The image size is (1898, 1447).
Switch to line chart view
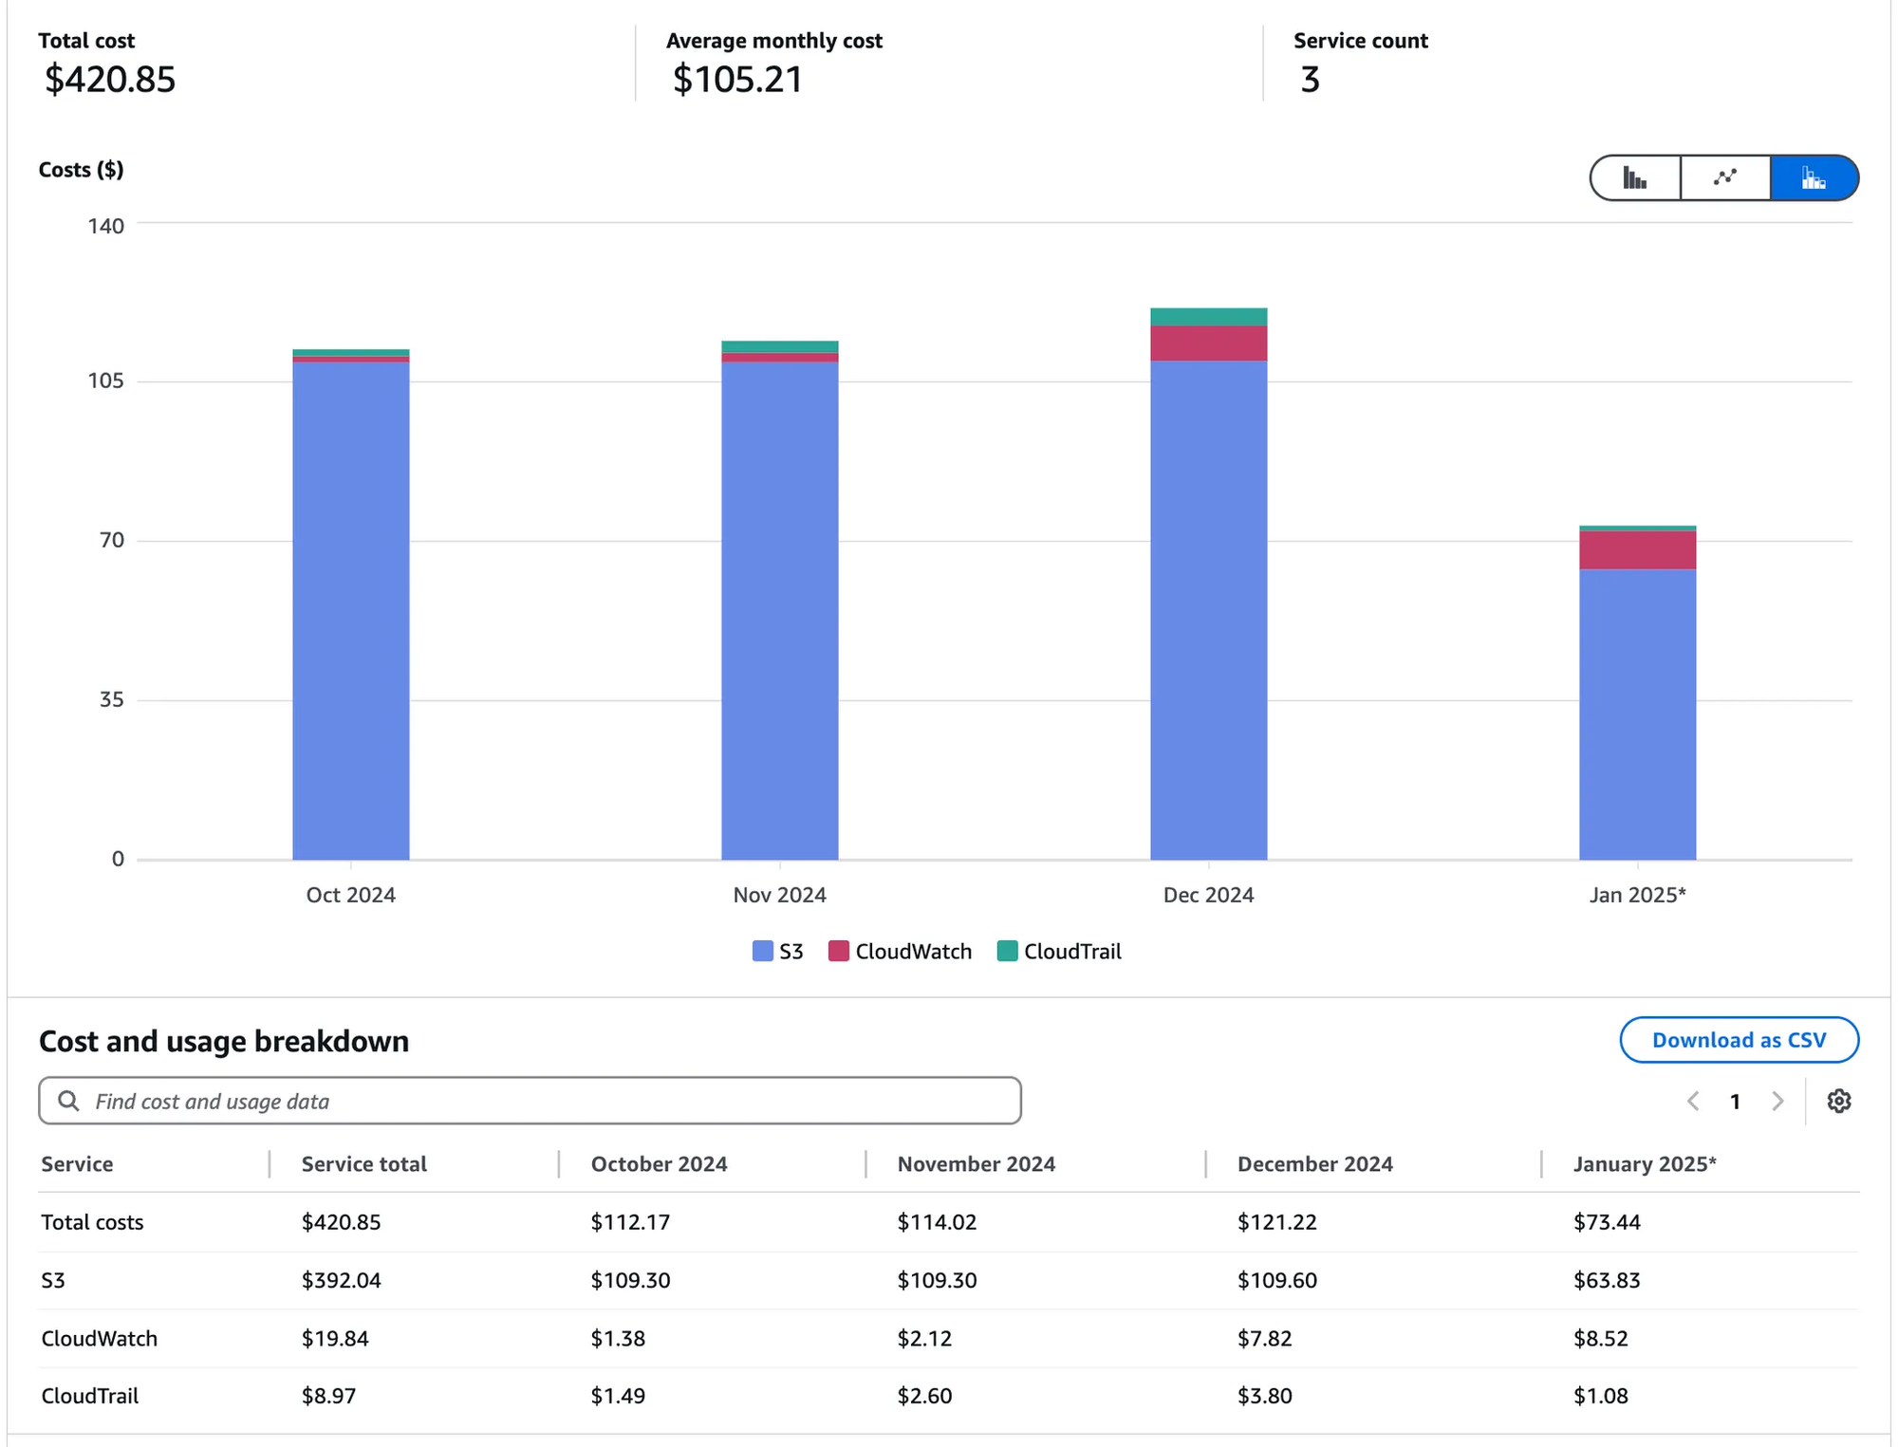(x=1724, y=177)
